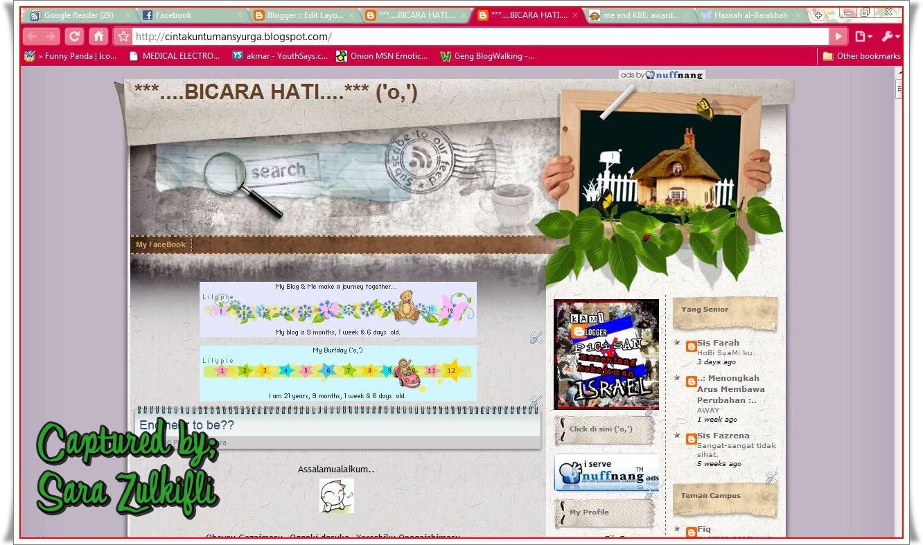This screenshot has width=923, height=545.
Task: Click the '5 weeks ago' timestamp
Action: 719,464
